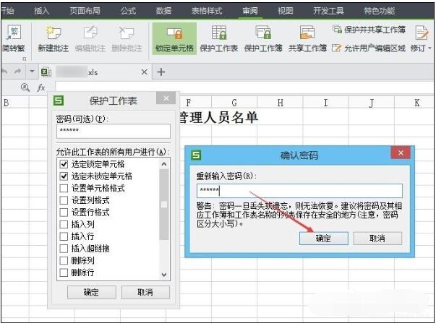Image resolution: width=436 pixels, height=326 pixels.
Task: Select column I header
Action: (x=326, y=103)
